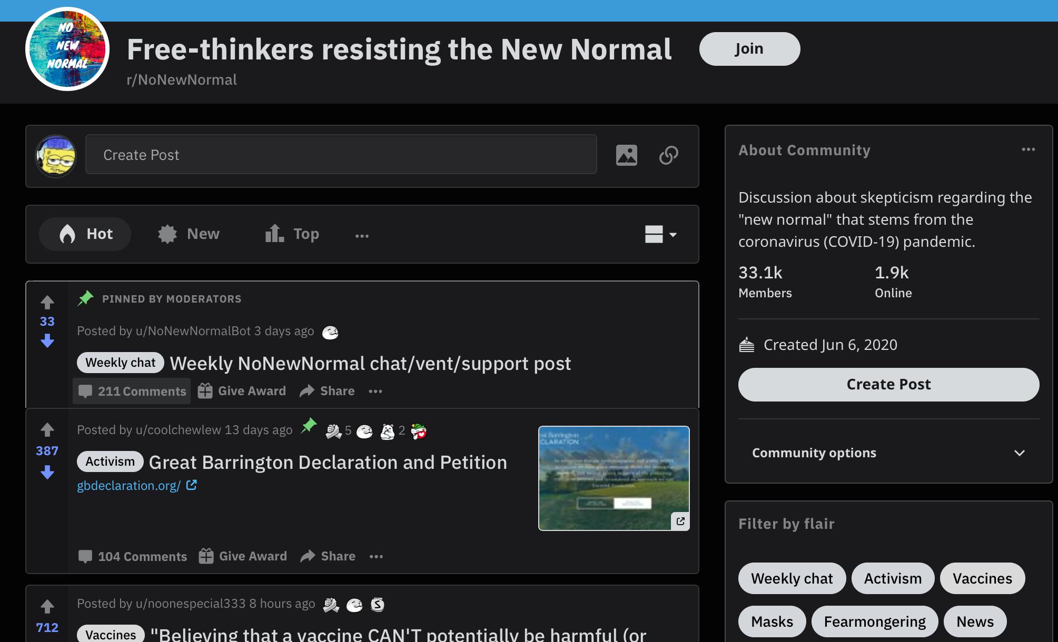Open the card view layout dropdown

[x=661, y=234]
